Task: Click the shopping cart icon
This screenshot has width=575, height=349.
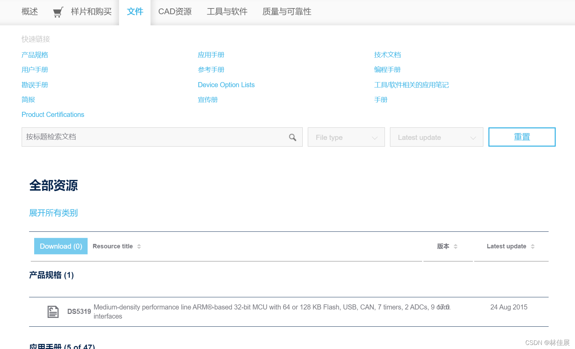Action: (x=58, y=12)
